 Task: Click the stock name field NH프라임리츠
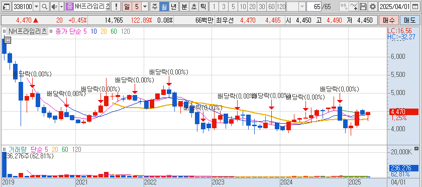pyautogui.click(x=92, y=7)
